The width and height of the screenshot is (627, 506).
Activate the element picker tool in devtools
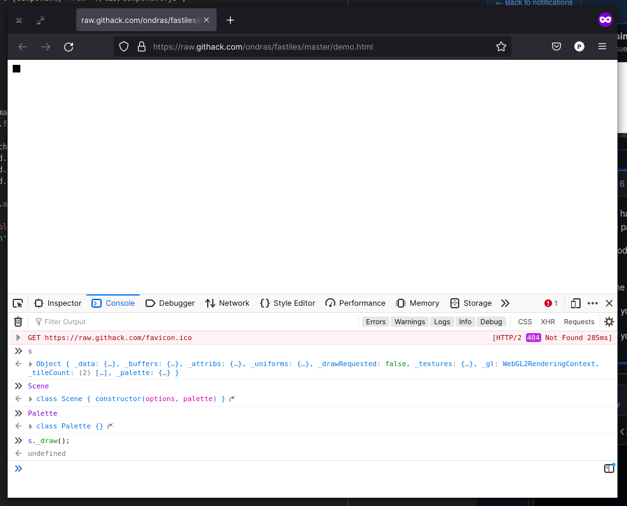18,303
